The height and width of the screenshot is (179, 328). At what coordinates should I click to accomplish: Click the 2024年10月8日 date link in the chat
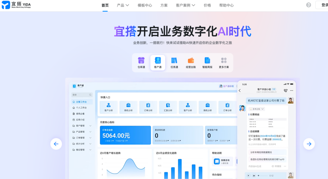point(268,136)
